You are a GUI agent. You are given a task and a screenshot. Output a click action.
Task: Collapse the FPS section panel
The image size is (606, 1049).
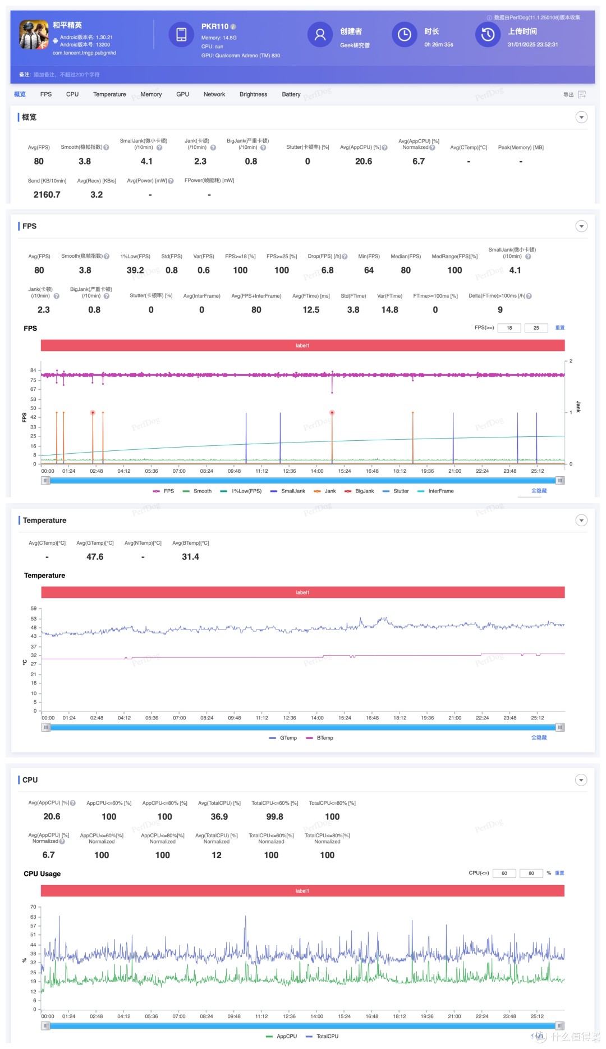(581, 226)
